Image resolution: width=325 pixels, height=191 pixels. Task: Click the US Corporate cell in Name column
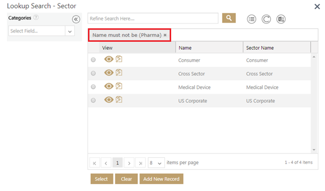pyautogui.click(x=193, y=101)
